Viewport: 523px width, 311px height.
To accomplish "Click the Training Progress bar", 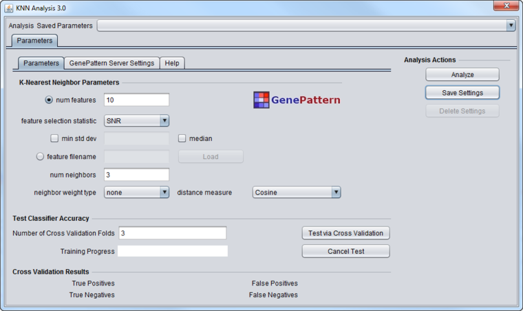I will 172,251.
